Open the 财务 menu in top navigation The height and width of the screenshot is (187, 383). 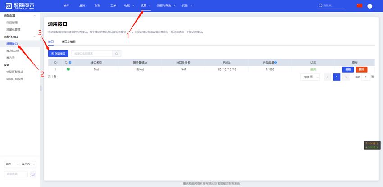(x=98, y=5)
